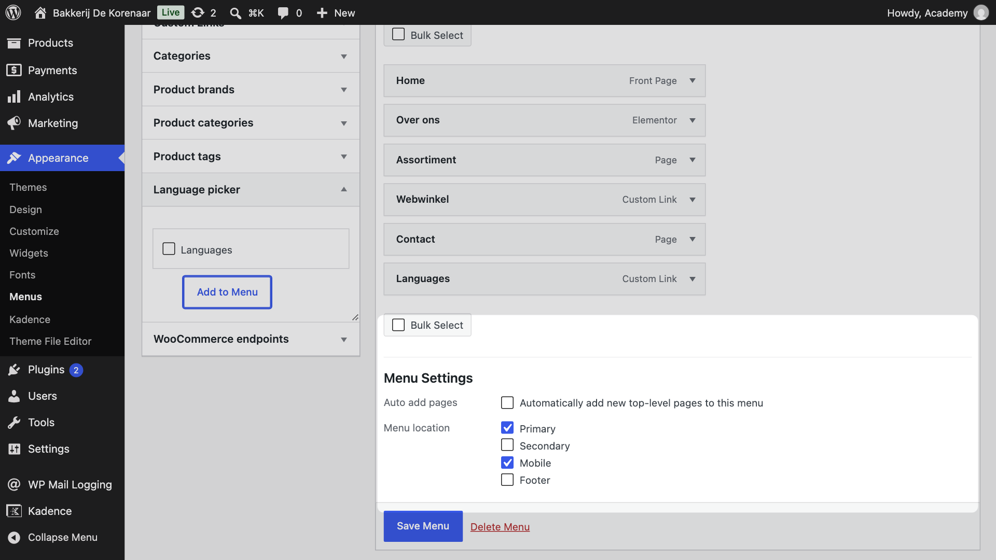Image resolution: width=996 pixels, height=560 pixels.
Task: Check the Footer menu location
Action: coord(507,480)
